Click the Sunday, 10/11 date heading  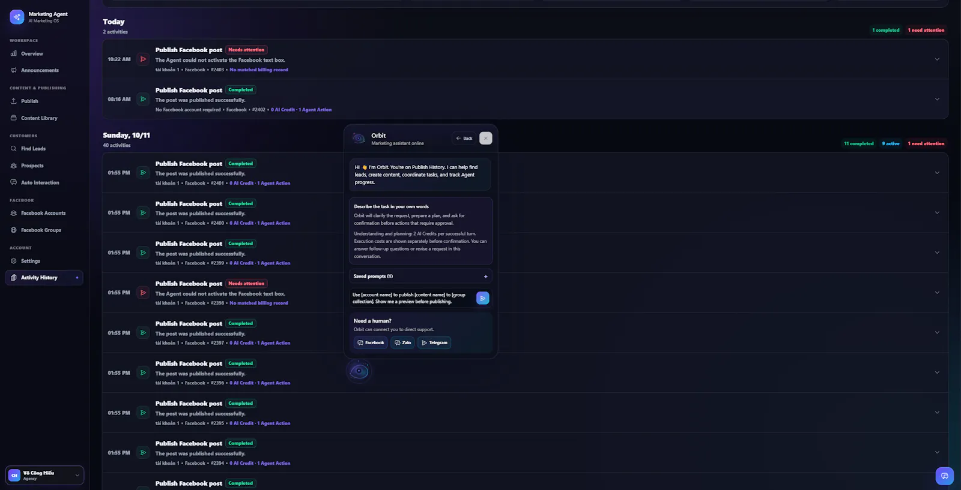click(x=126, y=136)
